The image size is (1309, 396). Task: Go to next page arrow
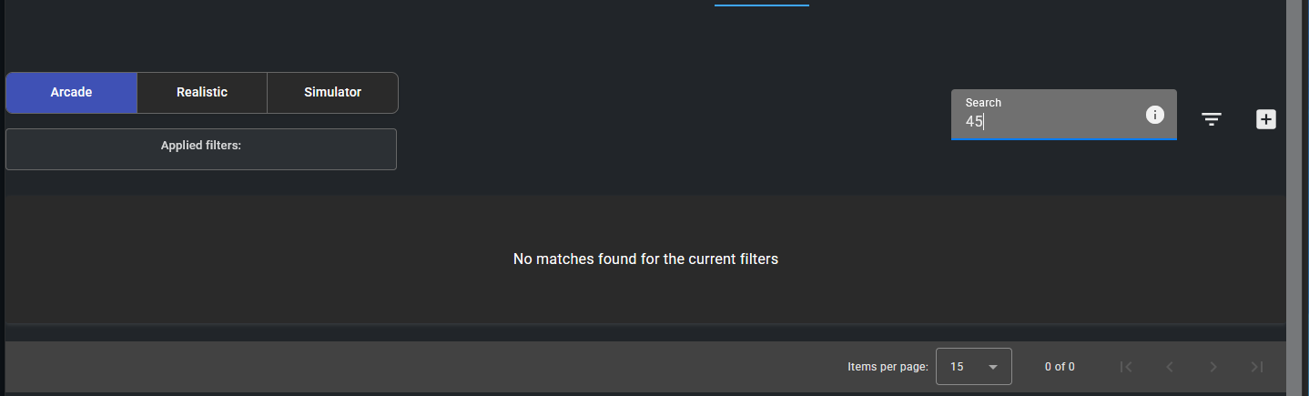click(1213, 367)
